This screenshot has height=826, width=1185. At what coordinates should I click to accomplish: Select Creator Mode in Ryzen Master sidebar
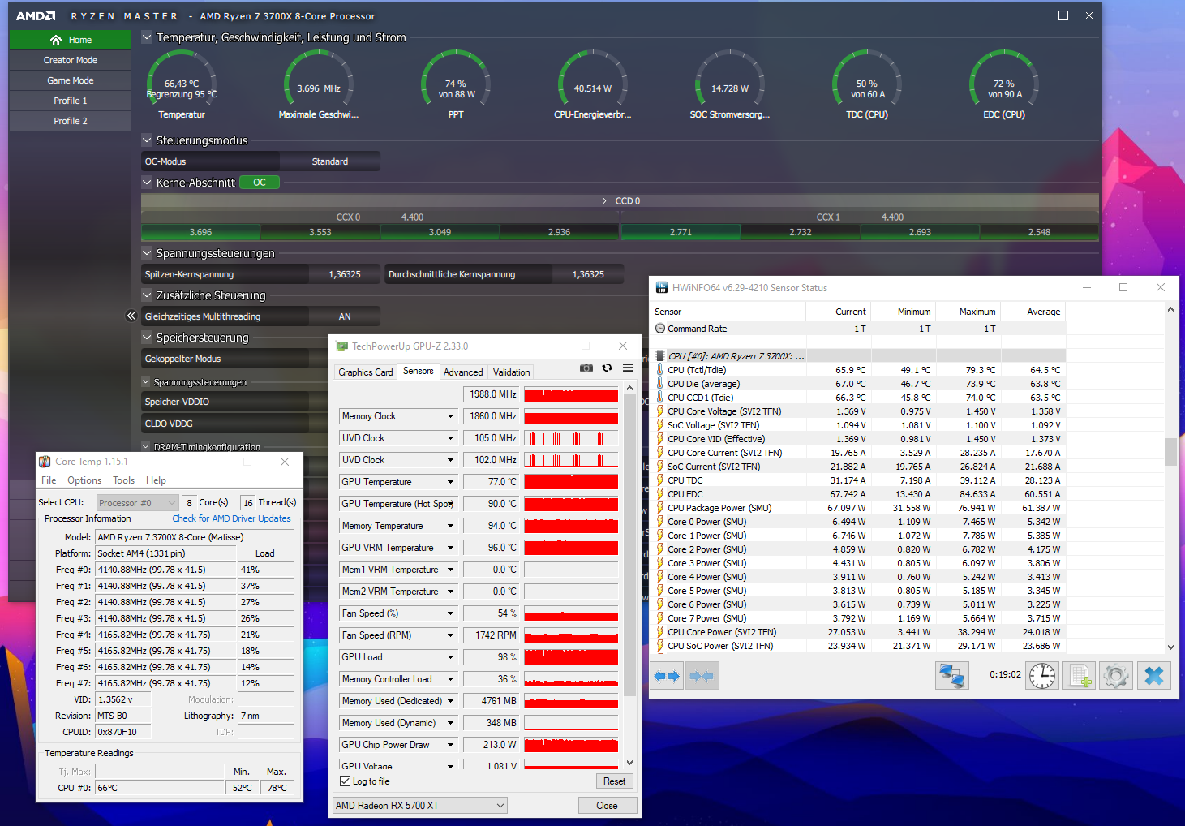pyautogui.click(x=71, y=60)
